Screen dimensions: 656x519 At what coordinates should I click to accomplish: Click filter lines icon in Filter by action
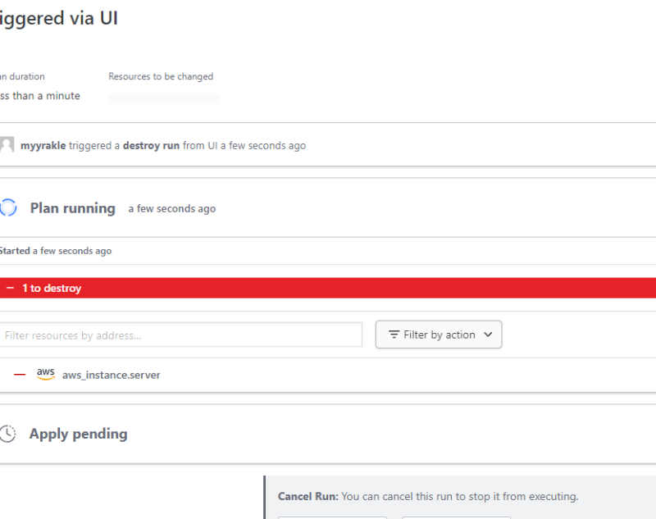(394, 335)
